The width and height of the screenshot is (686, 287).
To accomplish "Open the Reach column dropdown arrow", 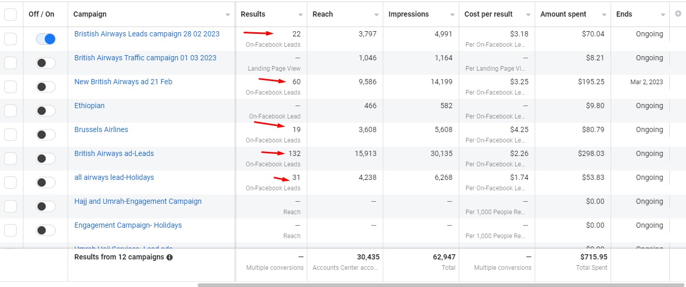I will pos(377,15).
